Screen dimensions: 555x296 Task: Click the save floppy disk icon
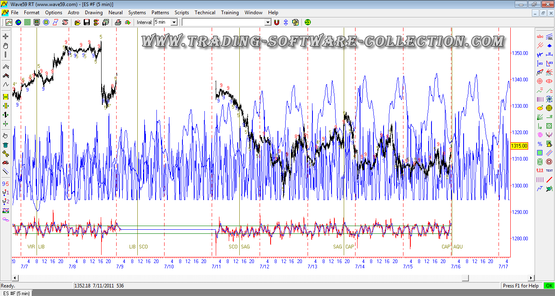point(87,22)
